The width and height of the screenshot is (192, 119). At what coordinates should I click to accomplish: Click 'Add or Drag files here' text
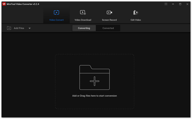coord(94,96)
